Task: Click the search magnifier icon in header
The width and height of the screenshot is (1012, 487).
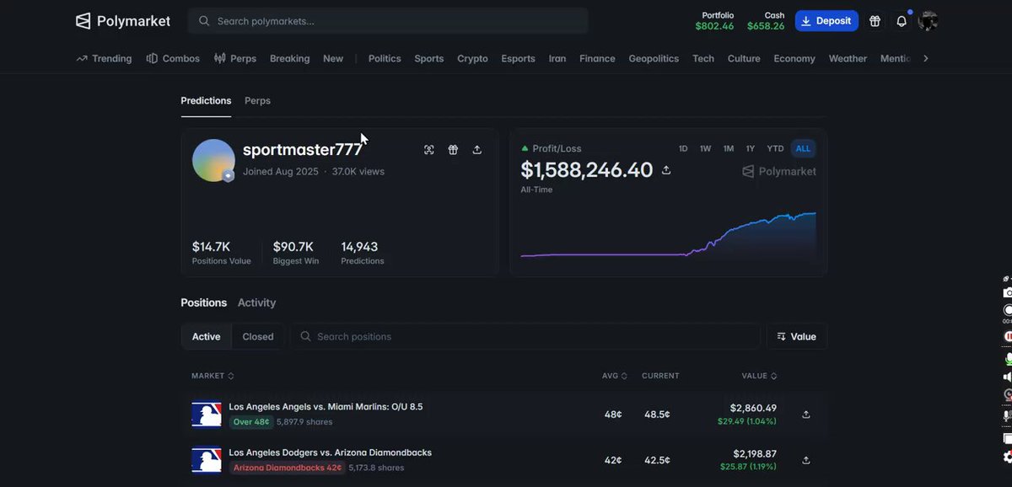Action: click(x=204, y=21)
